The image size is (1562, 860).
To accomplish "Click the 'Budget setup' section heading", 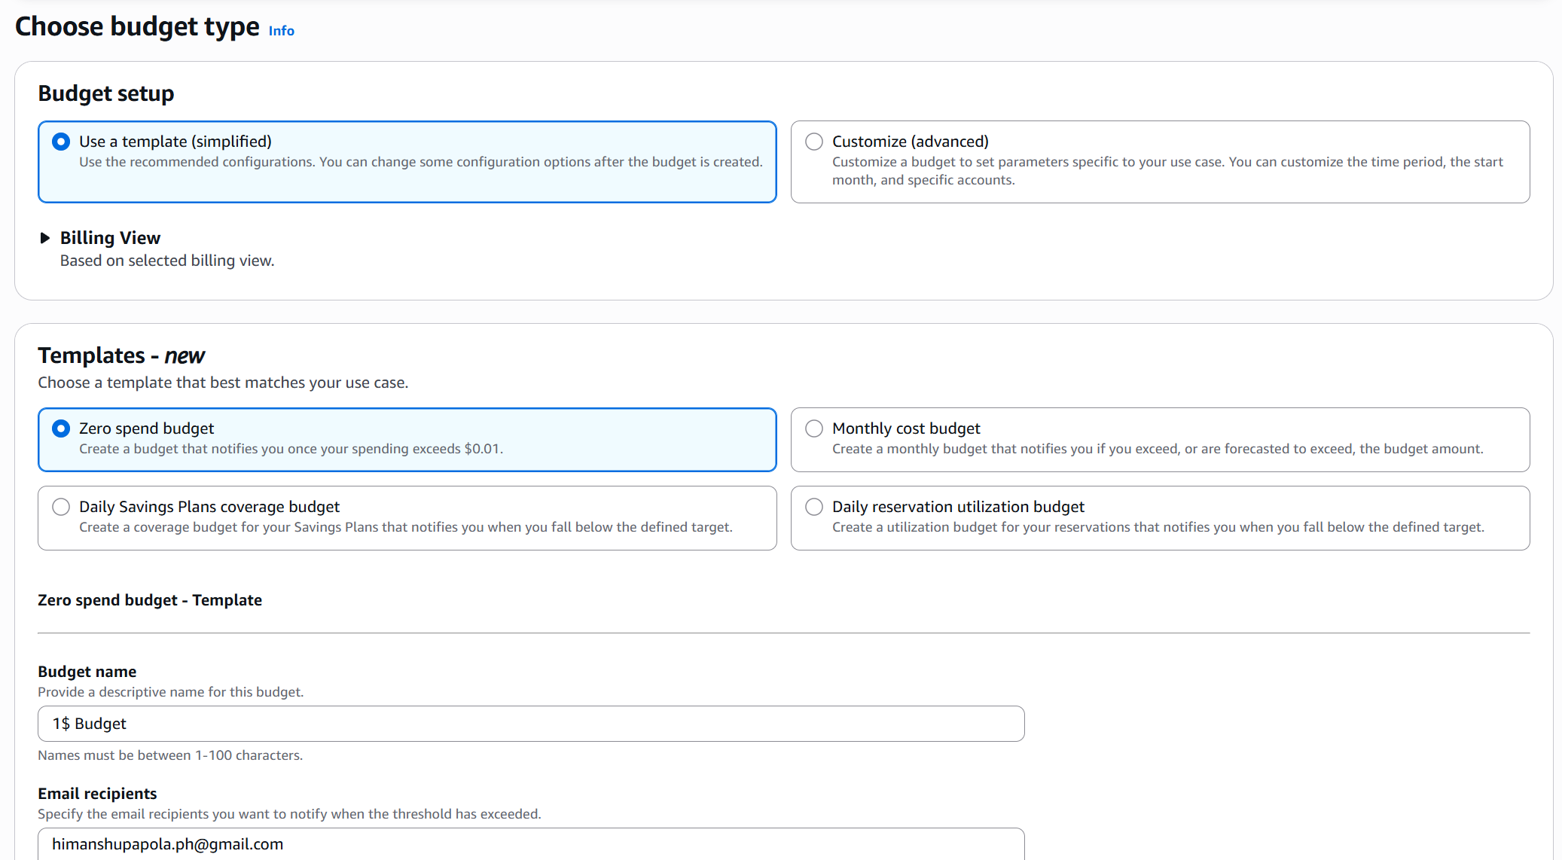I will (106, 93).
